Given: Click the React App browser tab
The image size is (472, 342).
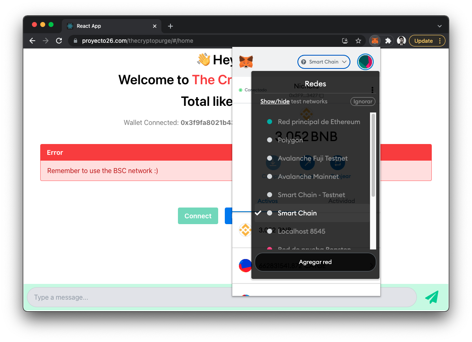Looking at the screenshot, I should tap(112, 26).
